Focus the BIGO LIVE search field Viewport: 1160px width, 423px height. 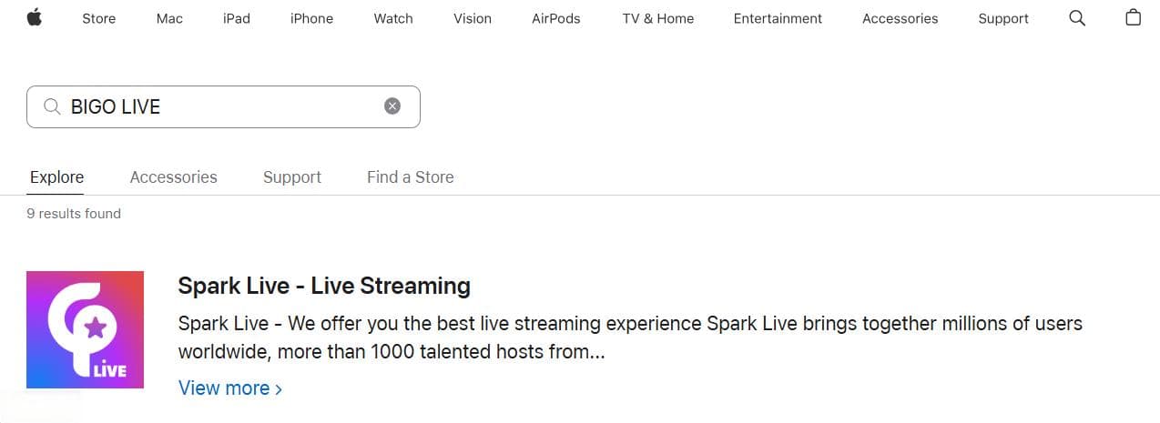coord(223,106)
